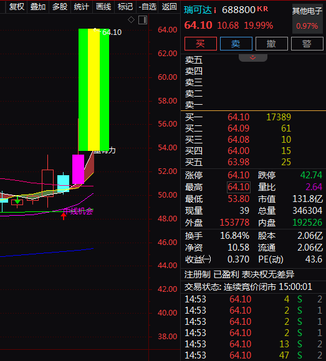
Task: Click the red up-arrow 中线机会 marker
Action: pos(64,216)
